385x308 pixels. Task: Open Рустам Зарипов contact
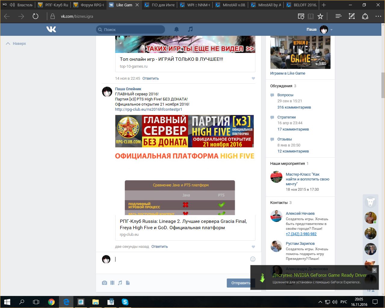(300, 244)
